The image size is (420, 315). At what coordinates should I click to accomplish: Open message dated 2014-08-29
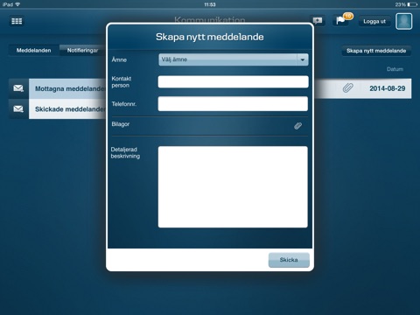388,88
